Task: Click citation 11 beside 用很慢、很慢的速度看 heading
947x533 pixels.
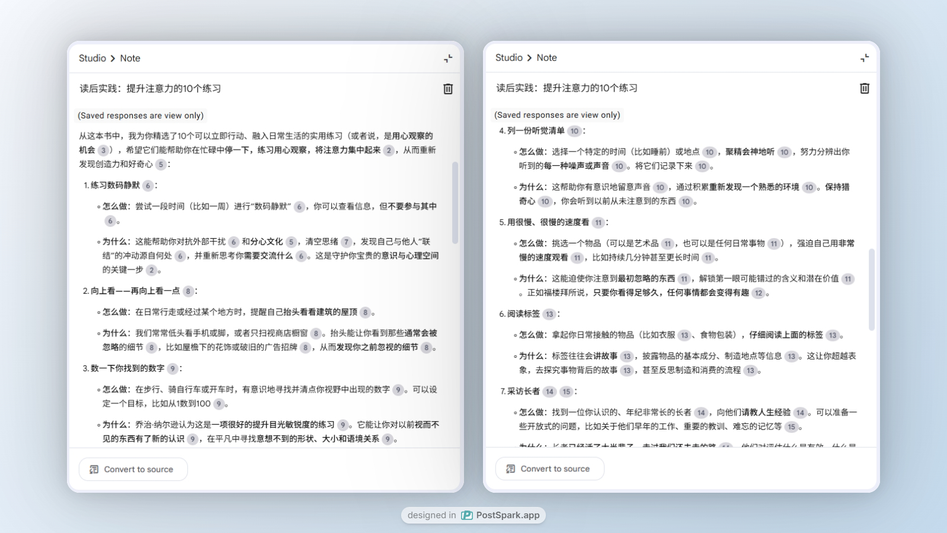Action: [598, 223]
